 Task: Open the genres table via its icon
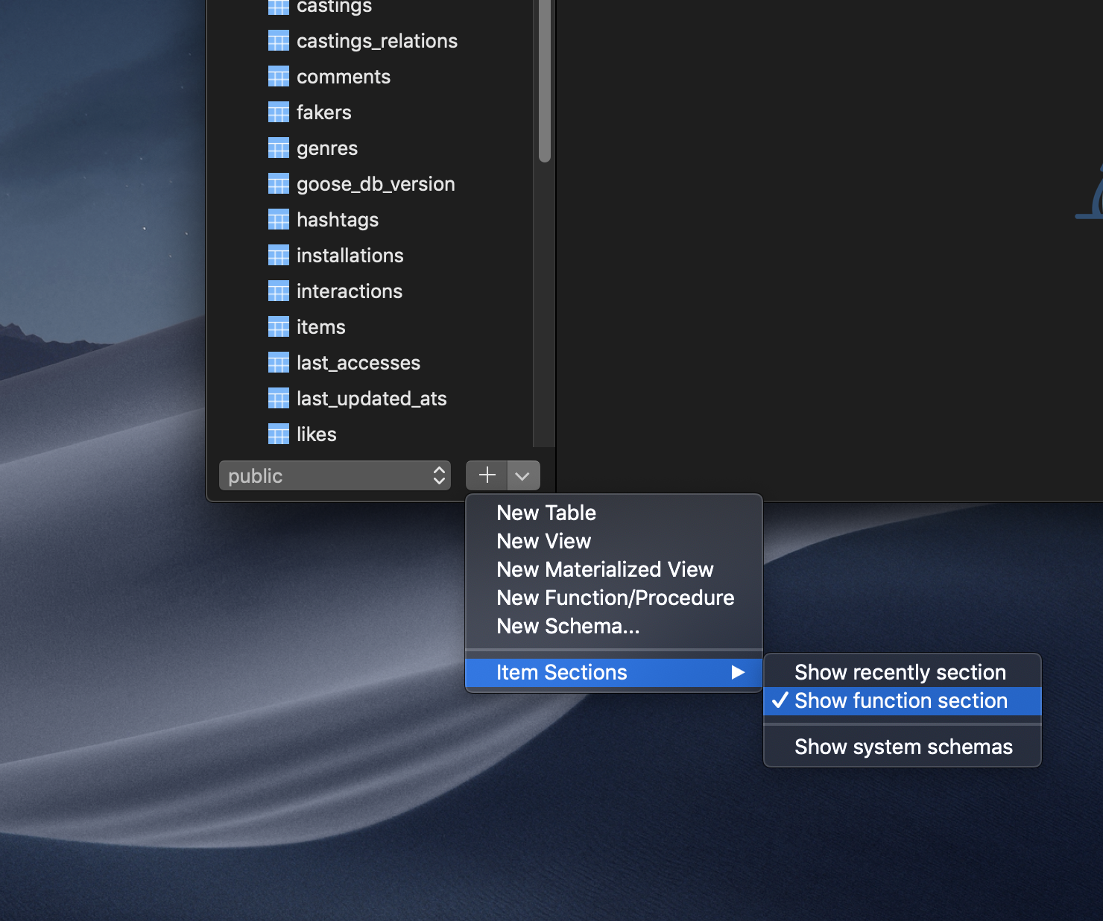pyautogui.click(x=278, y=148)
